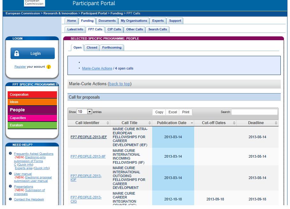Click the sort arrows on Call Identifier column
The image size is (290, 209).
(108, 123)
